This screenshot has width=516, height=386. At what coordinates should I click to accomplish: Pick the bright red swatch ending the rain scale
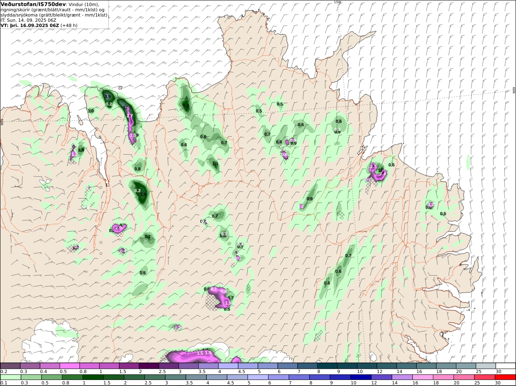506,378
